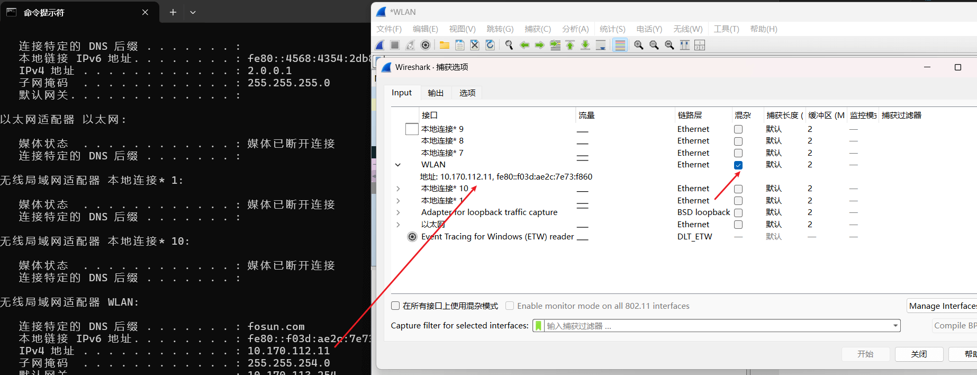The image size is (977, 375).
Task: Zoom out the main window text
Action: click(x=654, y=45)
